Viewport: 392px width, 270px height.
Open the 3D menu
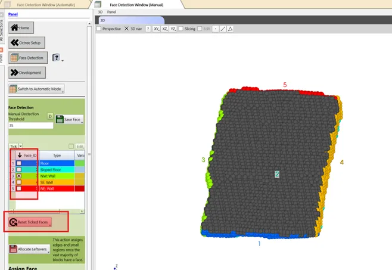99,12
